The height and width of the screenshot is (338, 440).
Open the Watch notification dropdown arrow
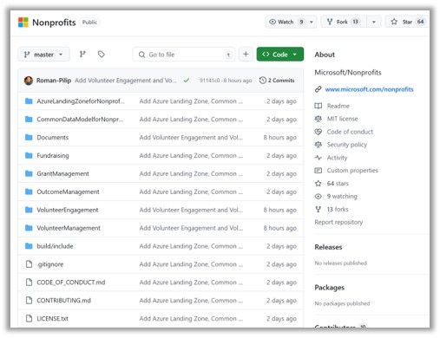coord(312,22)
